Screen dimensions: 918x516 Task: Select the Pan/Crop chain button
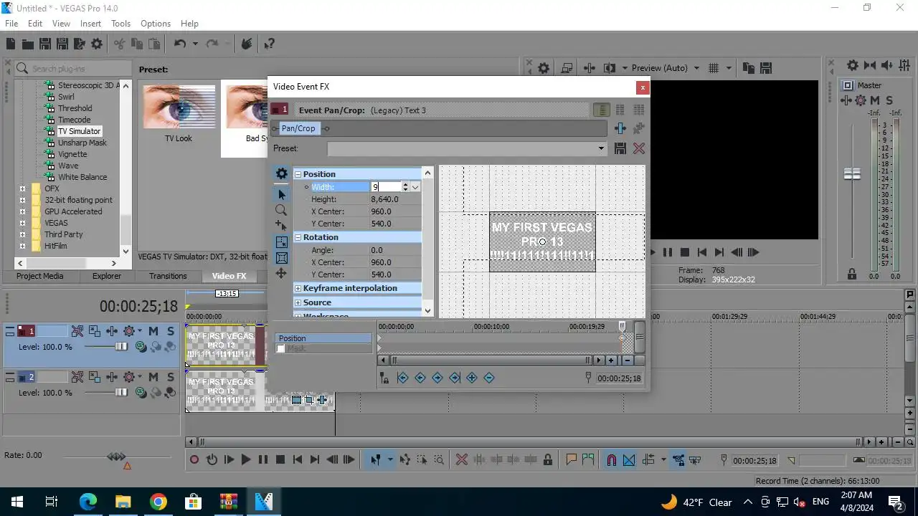click(x=298, y=128)
